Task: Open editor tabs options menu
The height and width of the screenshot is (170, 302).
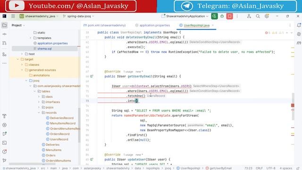Action: (x=290, y=25)
